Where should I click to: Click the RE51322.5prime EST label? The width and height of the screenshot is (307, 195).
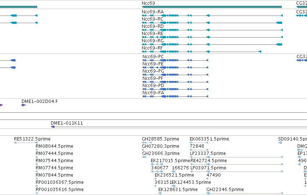[x=32, y=139]
